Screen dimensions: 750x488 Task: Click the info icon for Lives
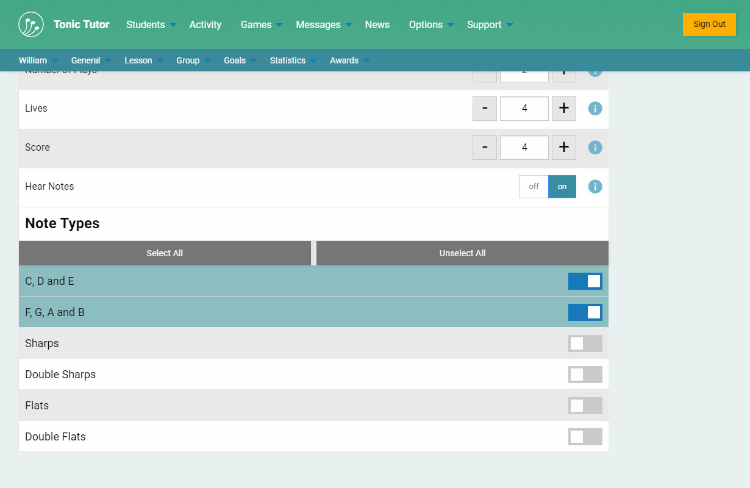(x=595, y=109)
